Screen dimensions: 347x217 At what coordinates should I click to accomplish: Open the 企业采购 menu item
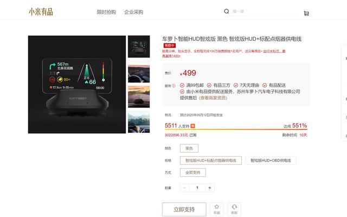pyautogui.click(x=133, y=12)
